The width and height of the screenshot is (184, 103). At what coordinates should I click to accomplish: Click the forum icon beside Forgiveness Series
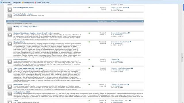(10, 62)
